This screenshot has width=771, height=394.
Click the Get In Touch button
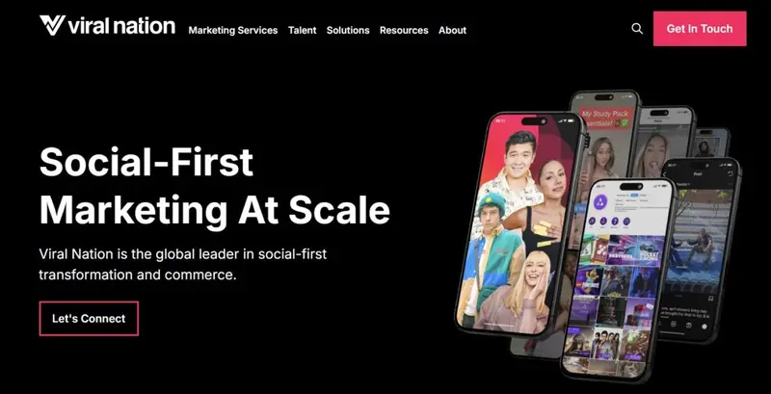[x=700, y=29]
